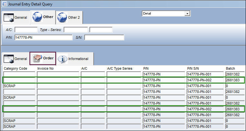Click the Category Code column header

pyautogui.click(x=15, y=68)
